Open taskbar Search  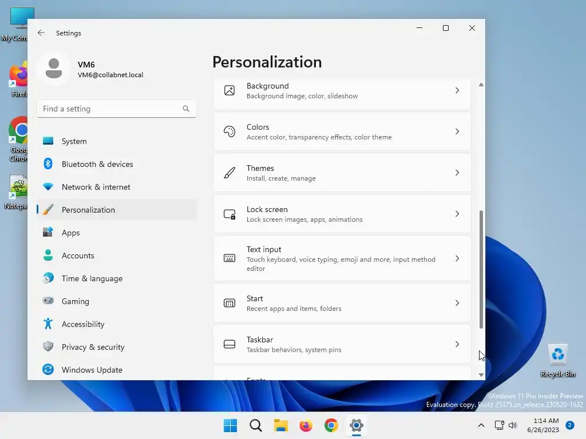[256, 425]
